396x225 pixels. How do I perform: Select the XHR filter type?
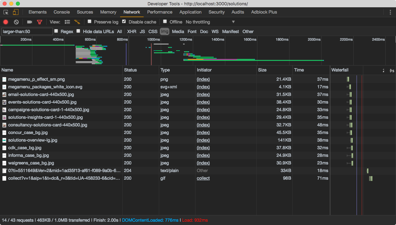click(131, 31)
